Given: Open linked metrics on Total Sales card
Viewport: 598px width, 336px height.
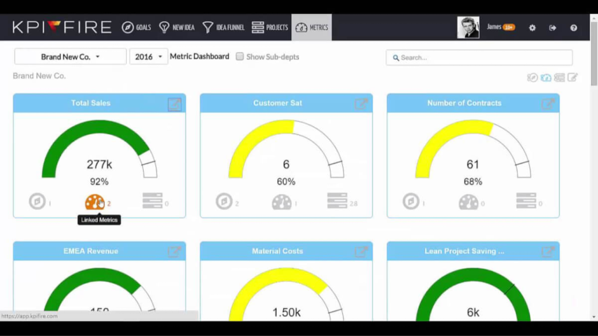Looking at the screenshot, I should [x=94, y=202].
